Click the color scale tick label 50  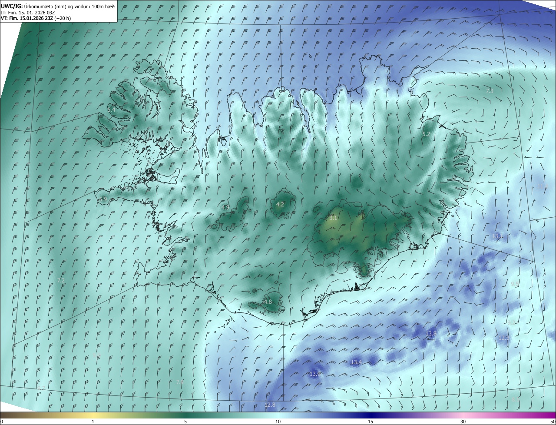pyautogui.click(x=553, y=422)
